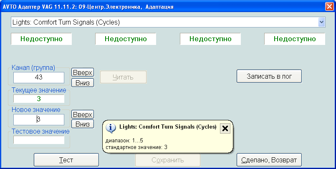Viewport: 336px width, 169px height.
Task: Close the AVTO Адаптер VAG window
Action: pos(328,7)
